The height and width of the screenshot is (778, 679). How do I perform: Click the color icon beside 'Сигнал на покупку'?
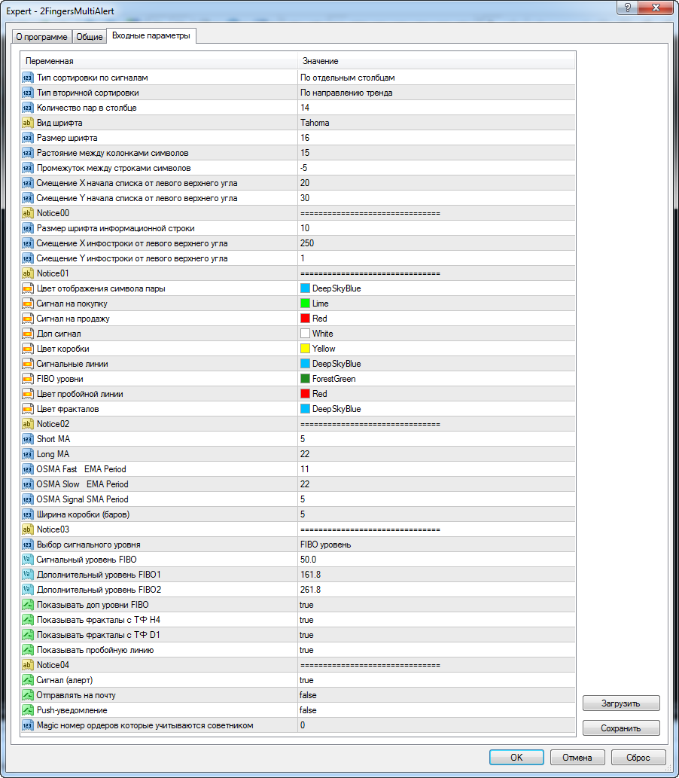click(27, 304)
